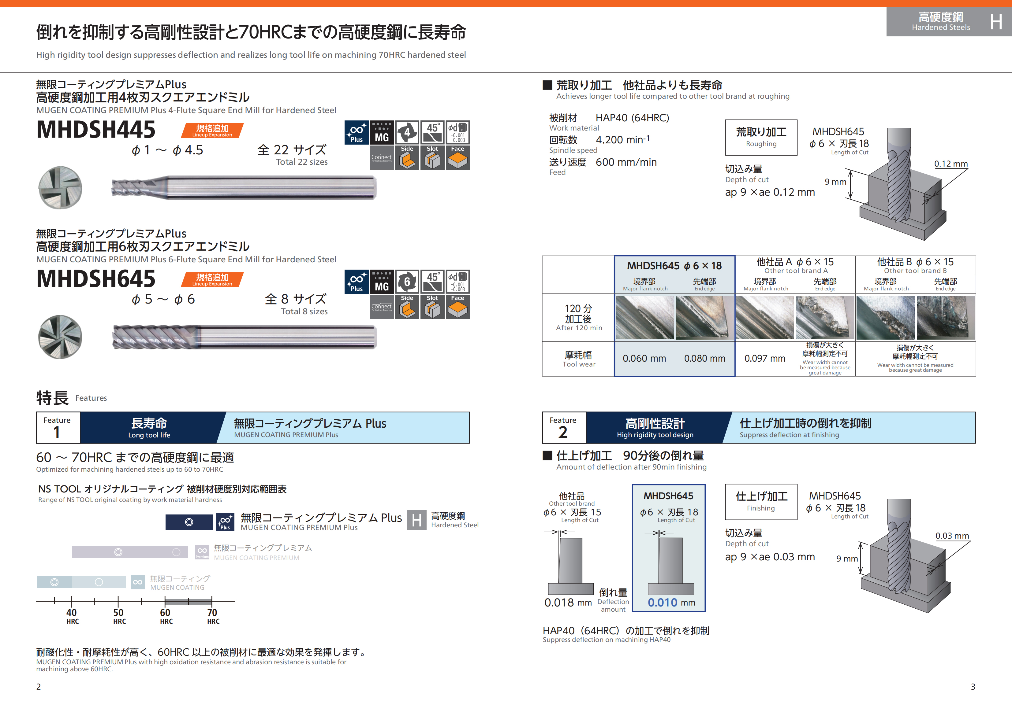This screenshot has width=1012, height=715.
Task: Click the MHDSH645 6-flute end mill photo
Action: click(x=245, y=337)
